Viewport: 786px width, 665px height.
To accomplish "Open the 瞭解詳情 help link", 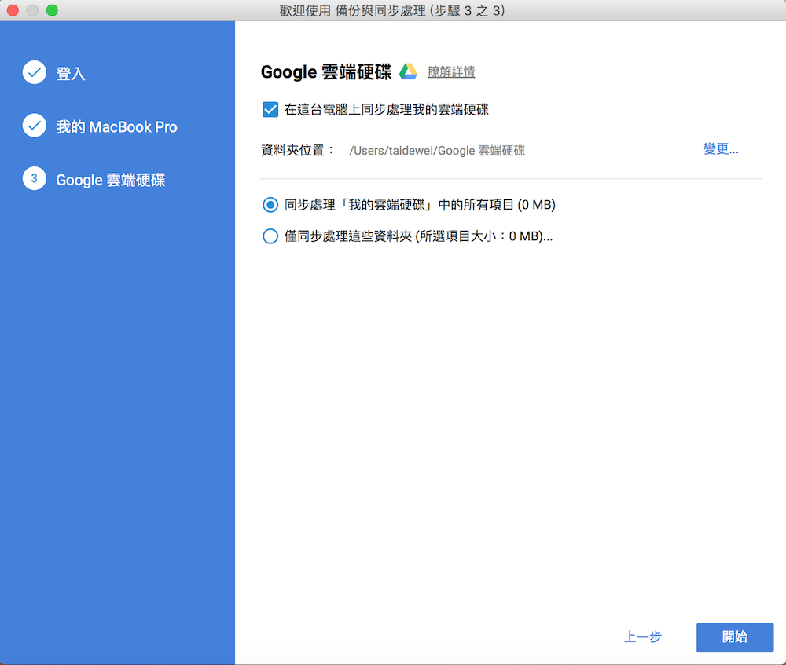I will (x=450, y=71).
